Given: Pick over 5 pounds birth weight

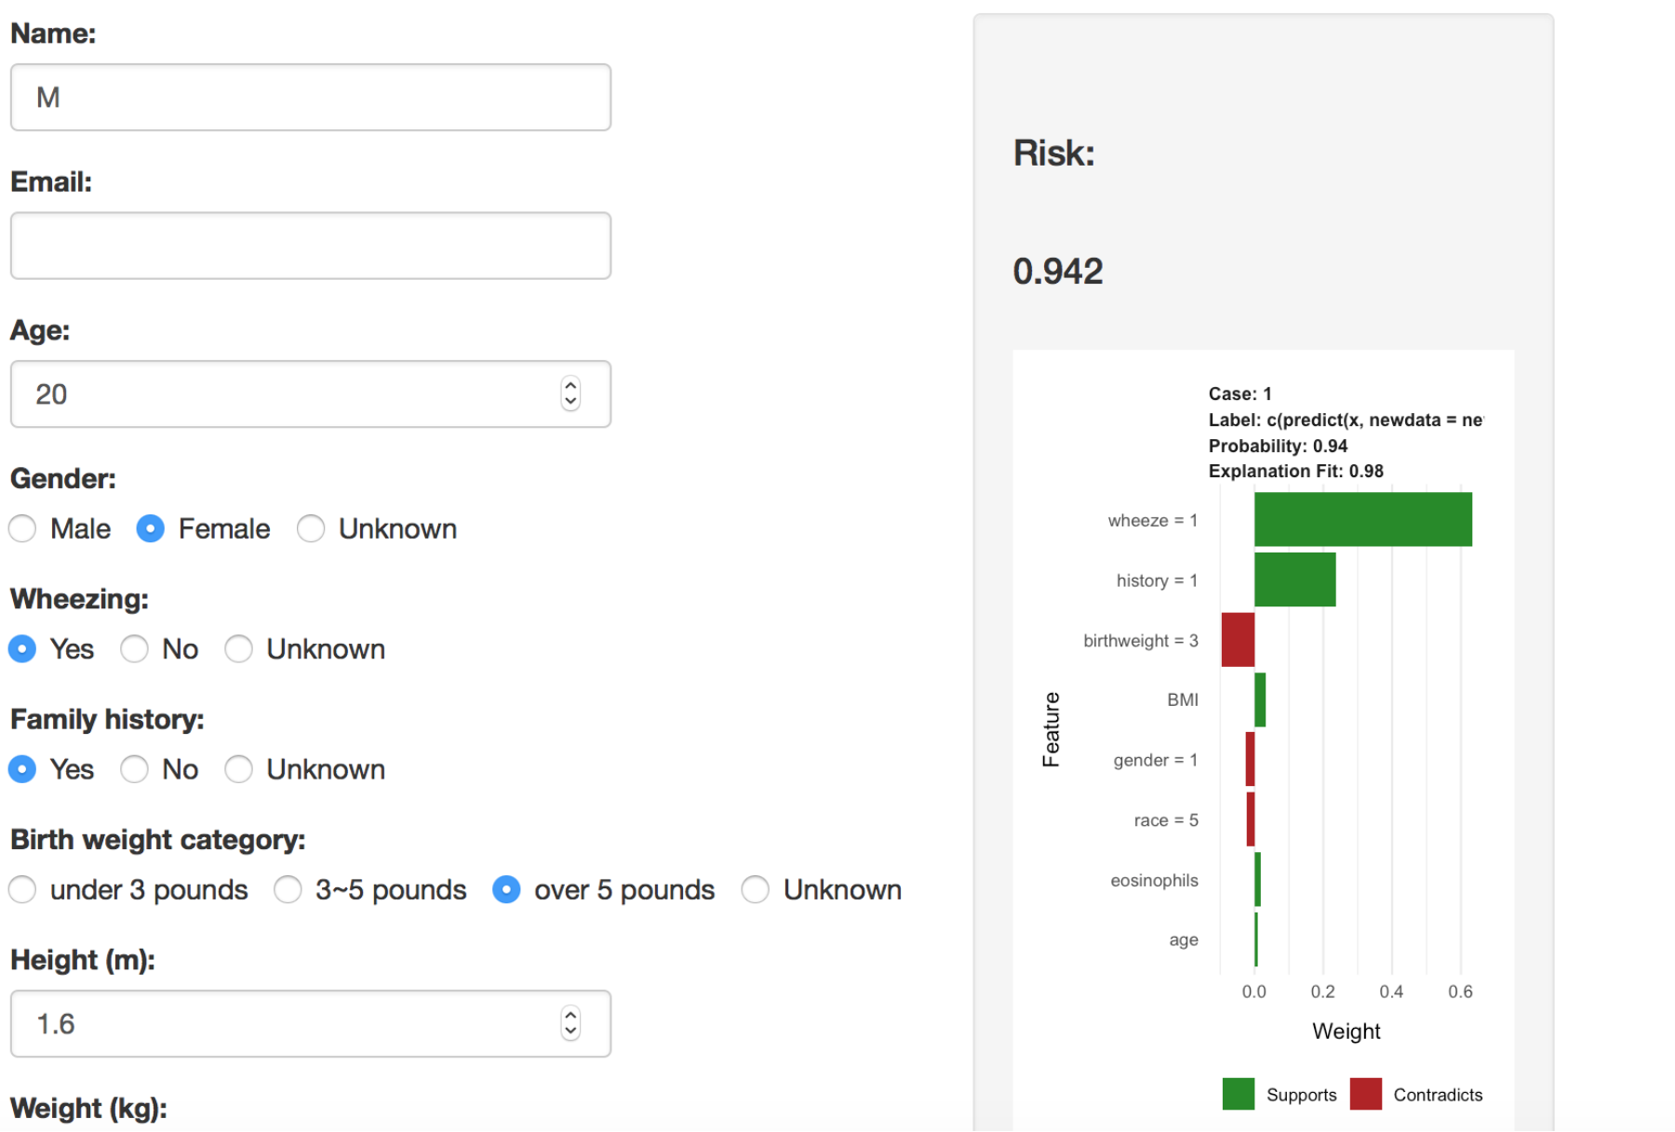Looking at the screenshot, I should point(506,890).
